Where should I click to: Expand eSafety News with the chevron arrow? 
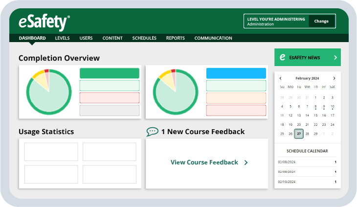pyautogui.click(x=335, y=58)
